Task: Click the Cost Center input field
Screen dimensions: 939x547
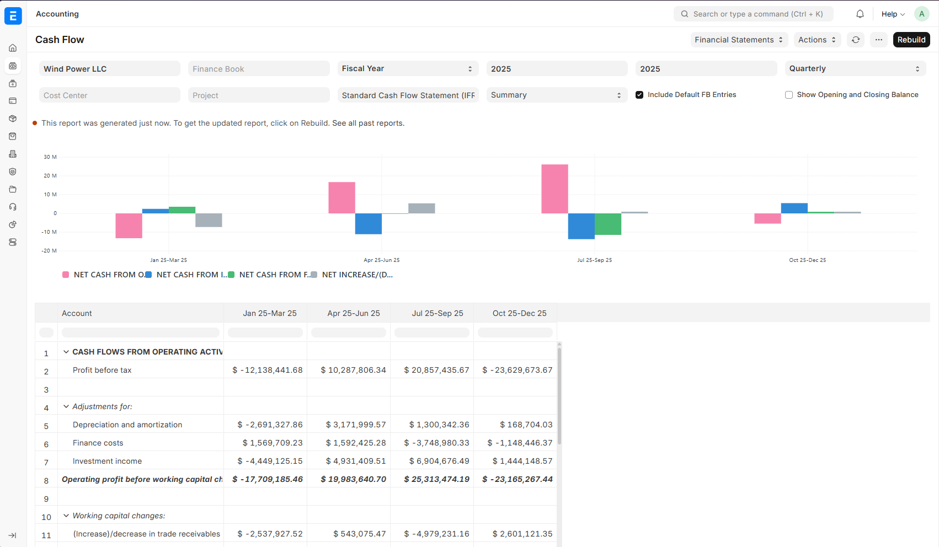Action: pyautogui.click(x=109, y=95)
